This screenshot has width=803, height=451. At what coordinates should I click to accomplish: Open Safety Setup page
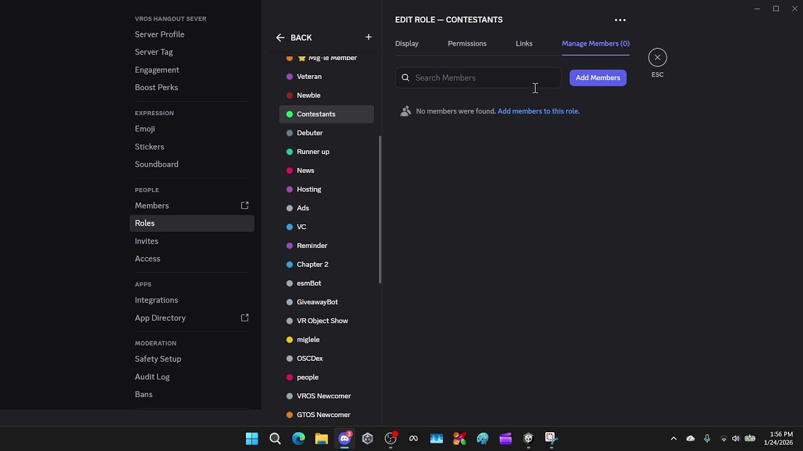coord(192,359)
